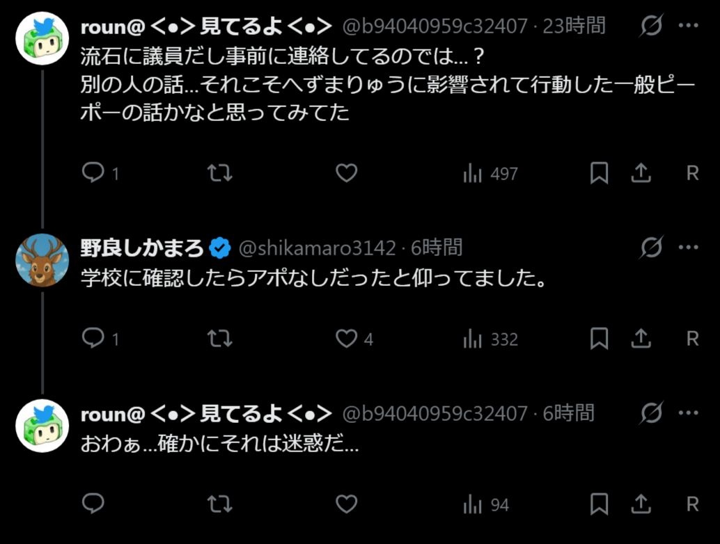Screen dimensions: 720x544
Task: Reply to the first roun@ tweet
Action: pyautogui.click(x=93, y=173)
